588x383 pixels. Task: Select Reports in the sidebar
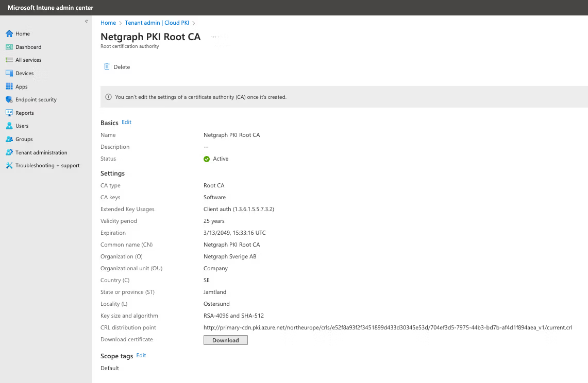[x=25, y=113]
